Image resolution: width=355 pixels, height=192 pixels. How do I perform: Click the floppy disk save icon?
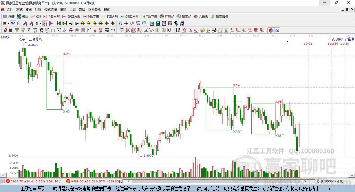coord(170,24)
